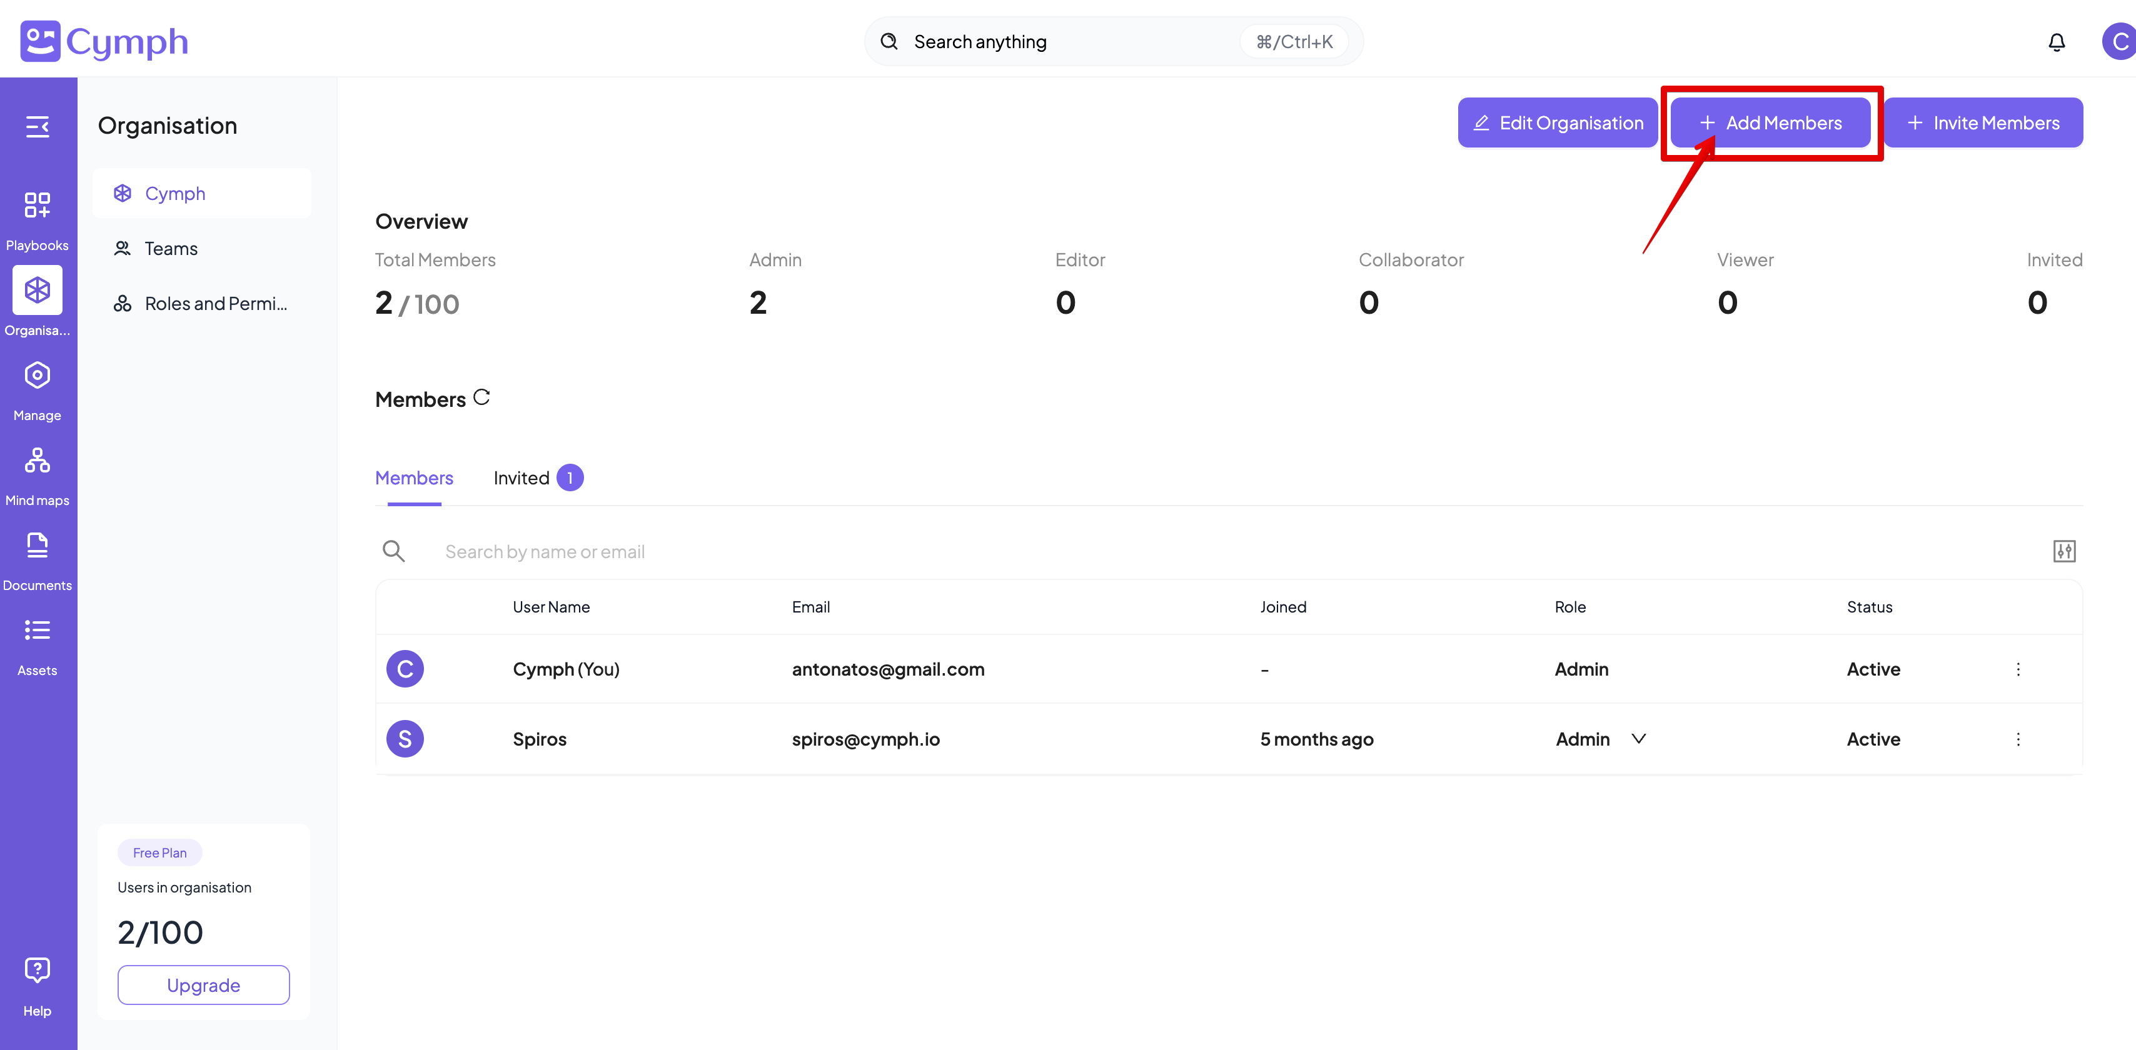Screen dimensions: 2136x1050
Task: Expand Spiros's Admin role dropdown
Action: [x=1638, y=738]
